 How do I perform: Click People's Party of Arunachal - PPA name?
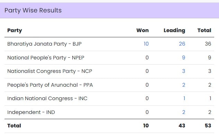point(50,85)
